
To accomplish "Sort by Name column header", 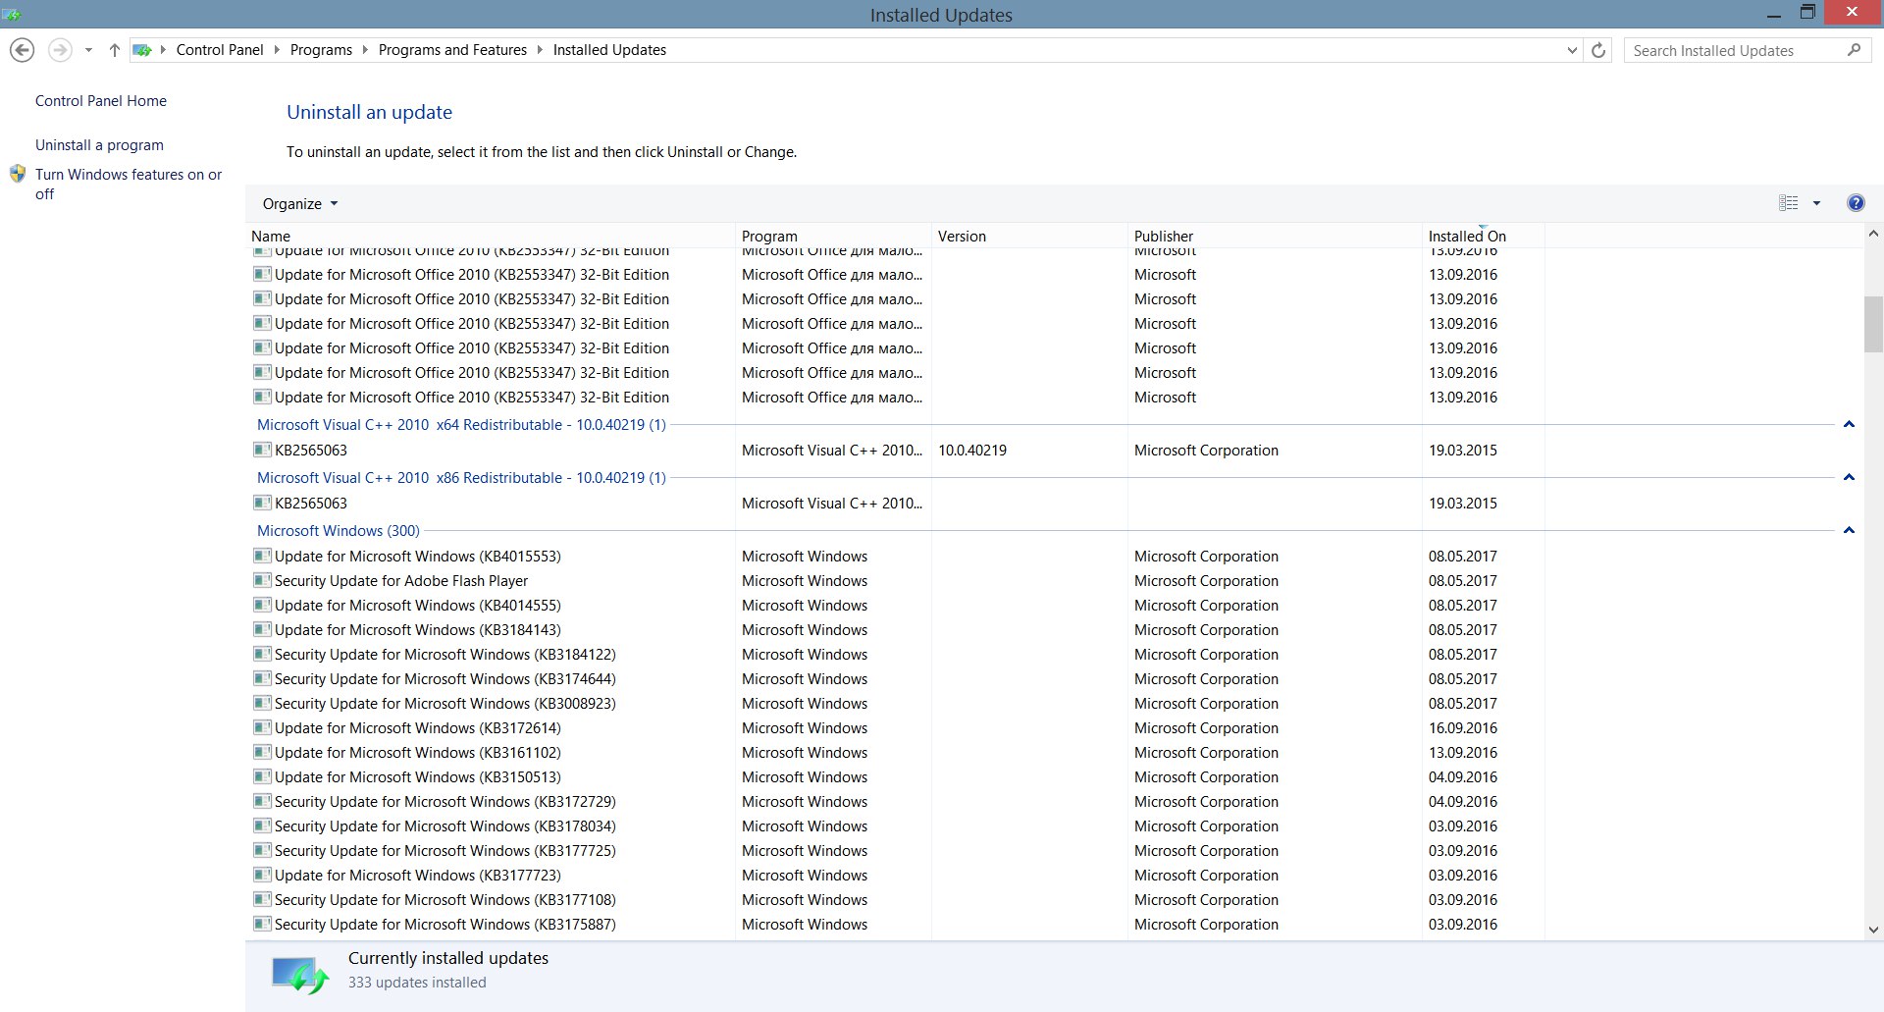I will click(x=491, y=236).
